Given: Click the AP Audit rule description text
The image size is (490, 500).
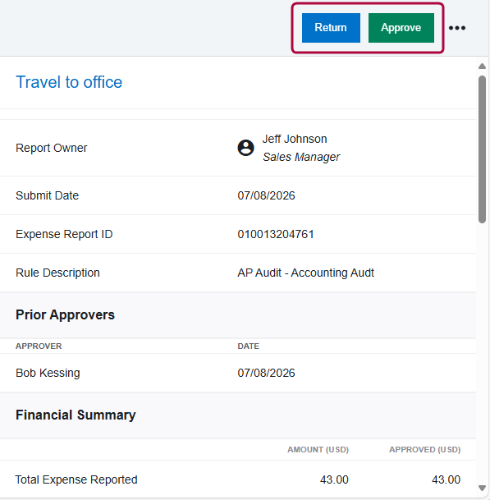Looking at the screenshot, I should (305, 273).
